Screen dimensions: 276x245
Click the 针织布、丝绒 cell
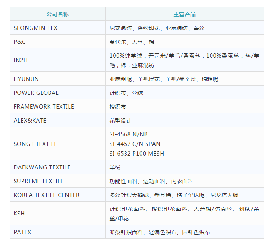184,93
